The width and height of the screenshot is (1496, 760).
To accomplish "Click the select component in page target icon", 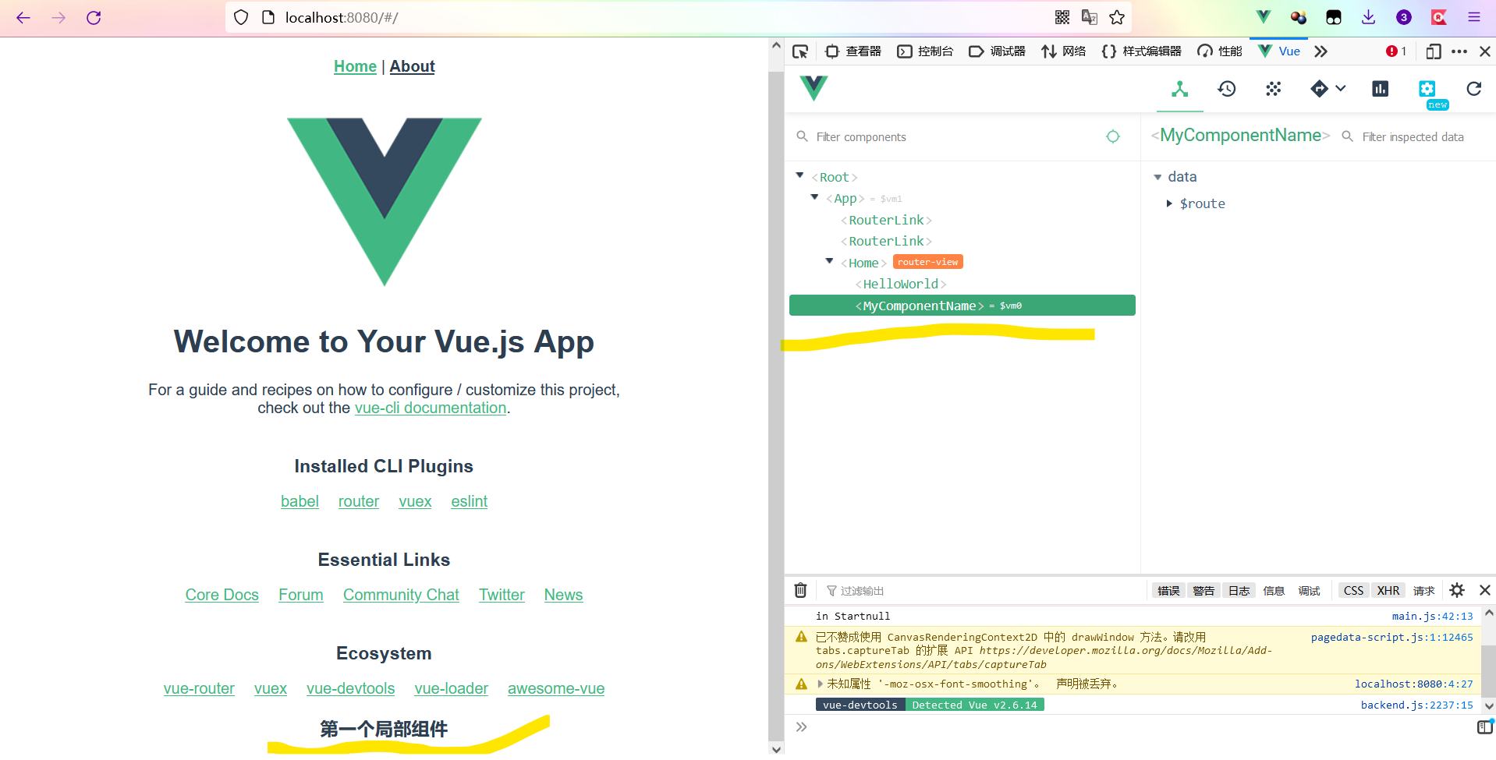I will pyautogui.click(x=1112, y=136).
